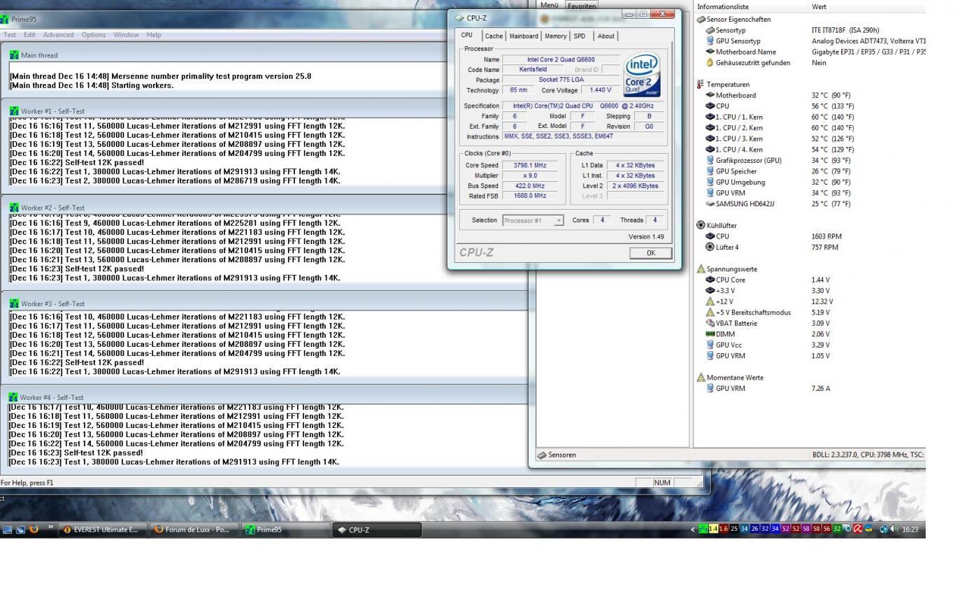
Task: Open the Advanced menu in Prime95
Action: click(x=58, y=34)
